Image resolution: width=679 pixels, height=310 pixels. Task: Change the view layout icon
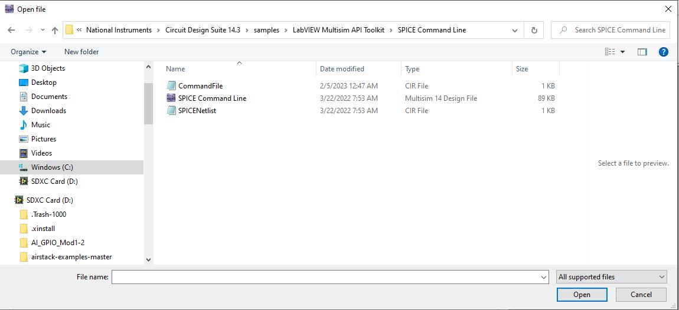click(x=610, y=52)
